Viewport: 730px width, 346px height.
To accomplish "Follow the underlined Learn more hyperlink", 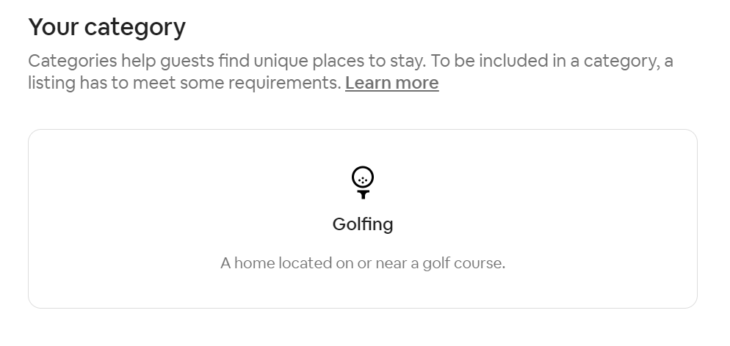I will pyautogui.click(x=392, y=83).
